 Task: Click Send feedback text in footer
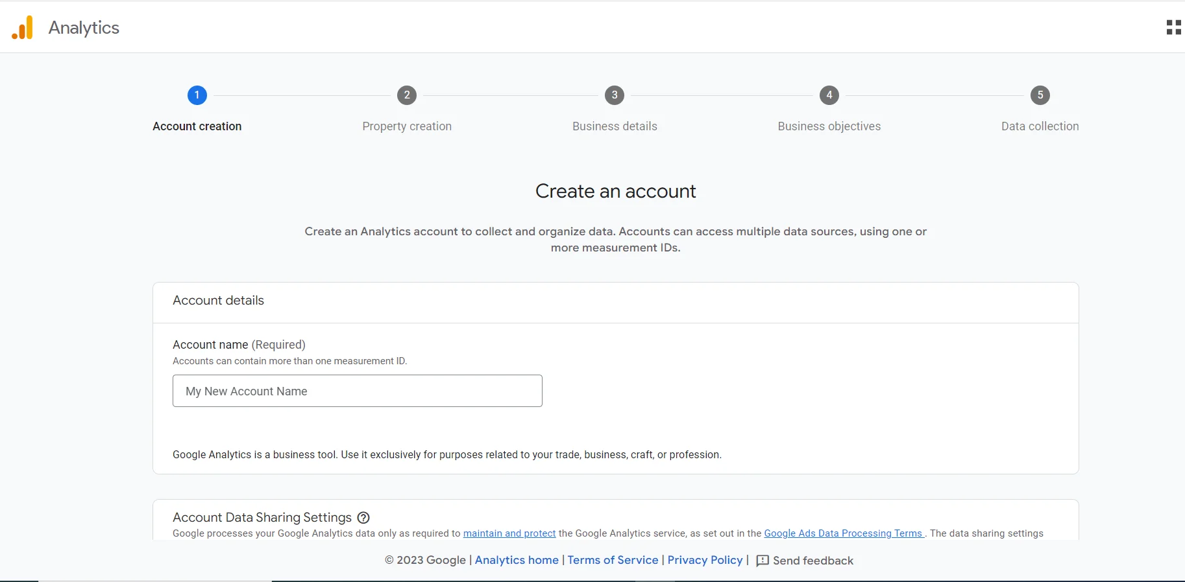click(813, 561)
